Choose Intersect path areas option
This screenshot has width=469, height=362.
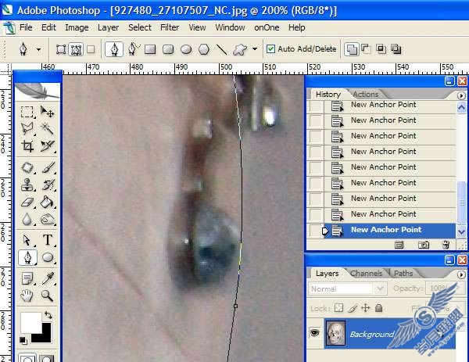(x=381, y=48)
